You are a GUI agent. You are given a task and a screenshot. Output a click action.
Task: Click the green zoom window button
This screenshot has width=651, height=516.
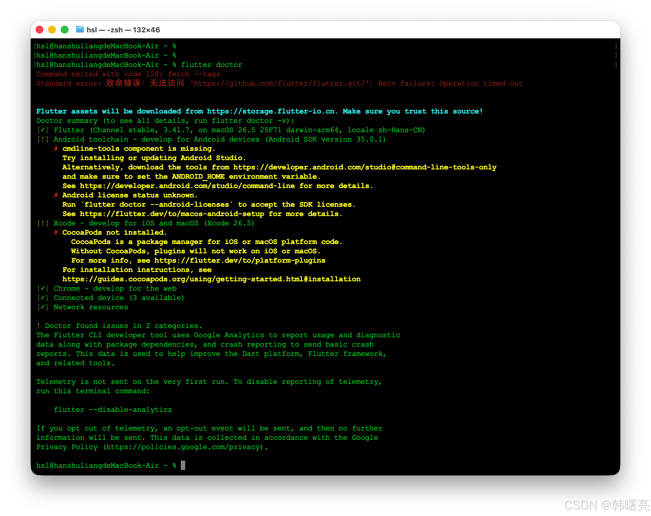(65, 30)
